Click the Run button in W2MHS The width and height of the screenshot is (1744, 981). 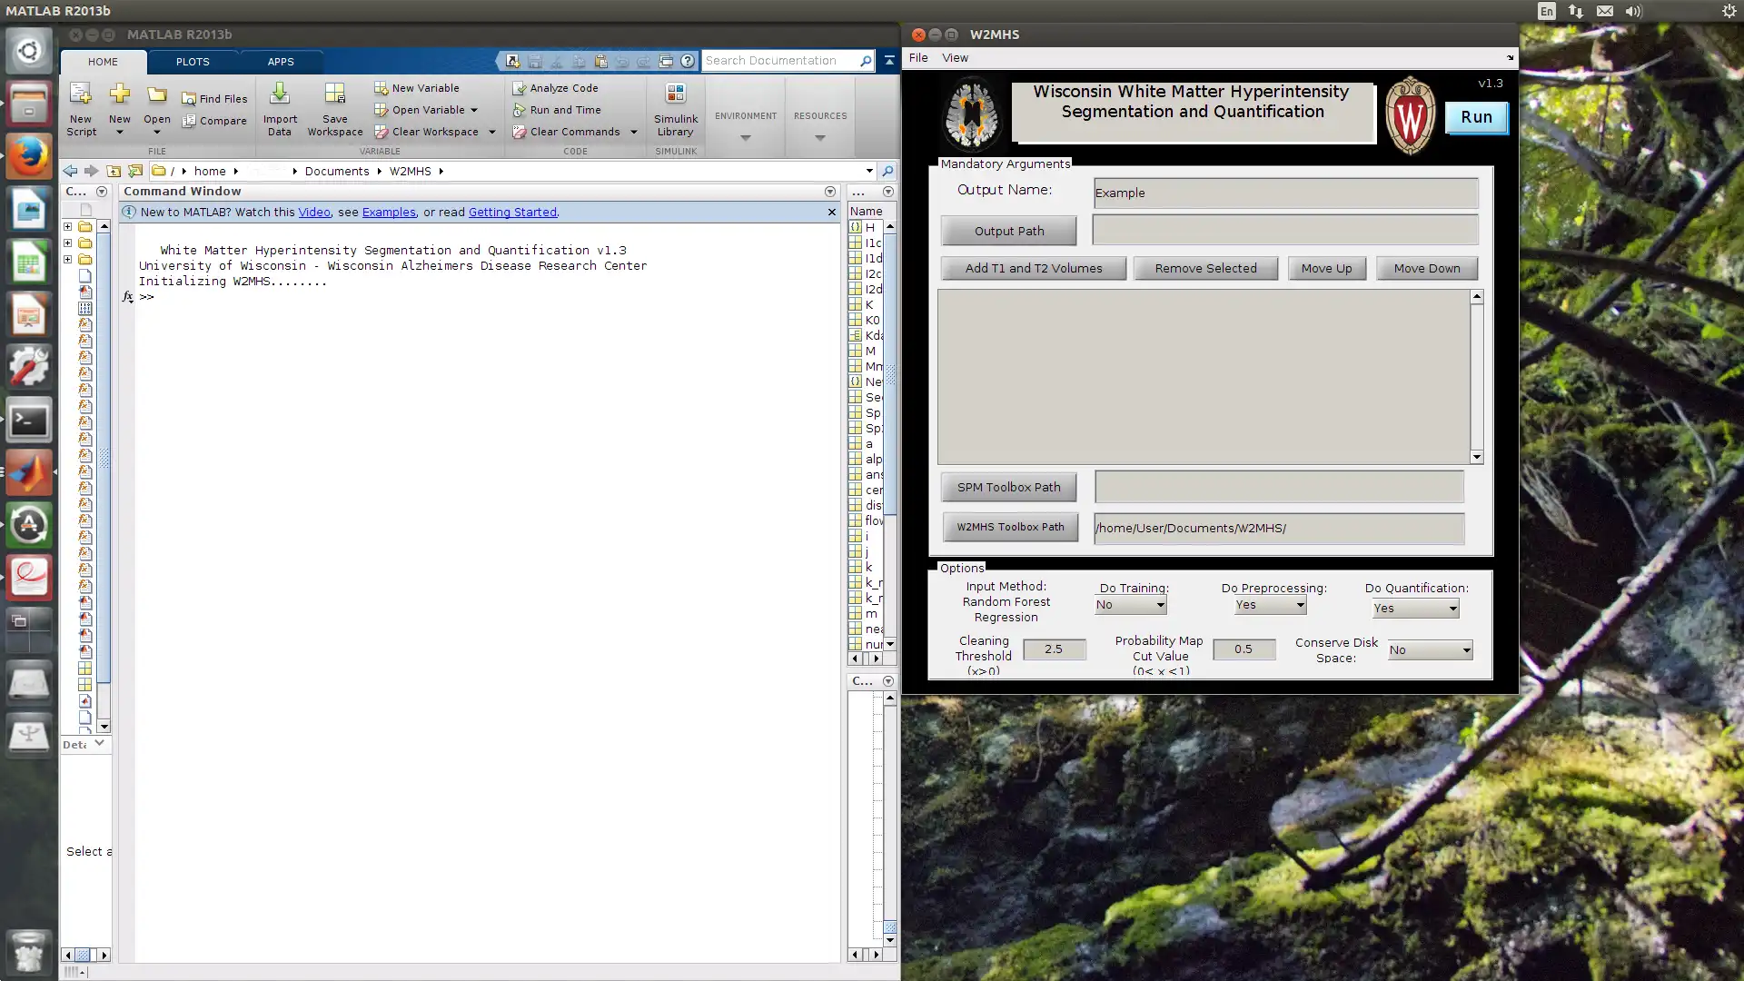pos(1476,116)
